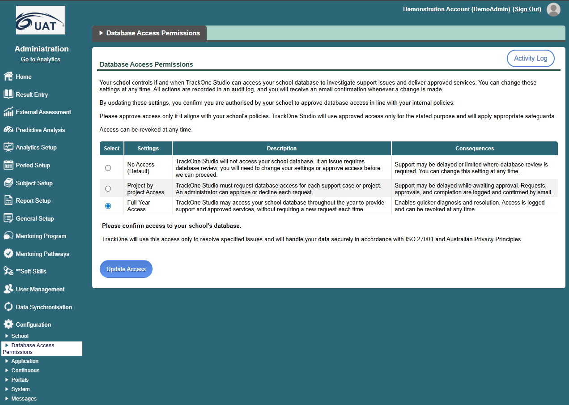The height and width of the screenshot is (405, 569).
Task: Click the Data Synchronisation arrows icon
Action: (8, 307)
